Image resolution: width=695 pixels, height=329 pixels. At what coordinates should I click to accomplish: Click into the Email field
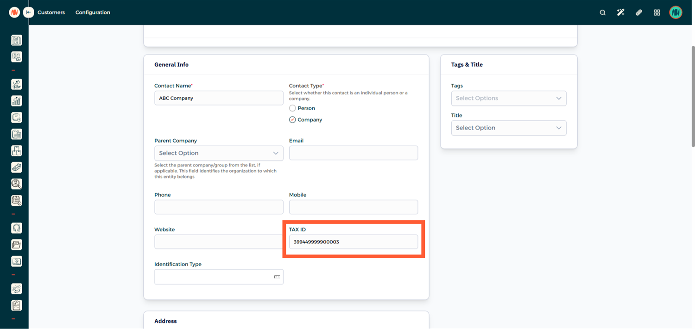click(353, 153)
